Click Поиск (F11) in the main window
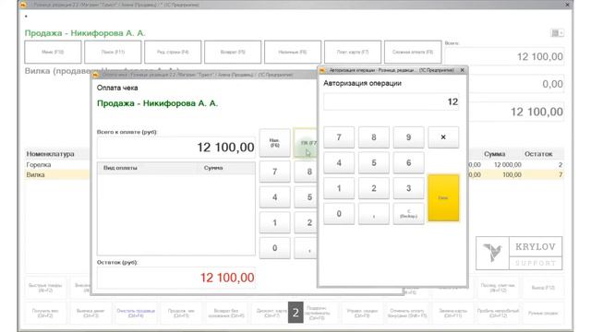 coord(113,52)
